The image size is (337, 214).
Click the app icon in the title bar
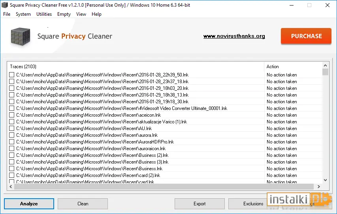click(4, 5)
